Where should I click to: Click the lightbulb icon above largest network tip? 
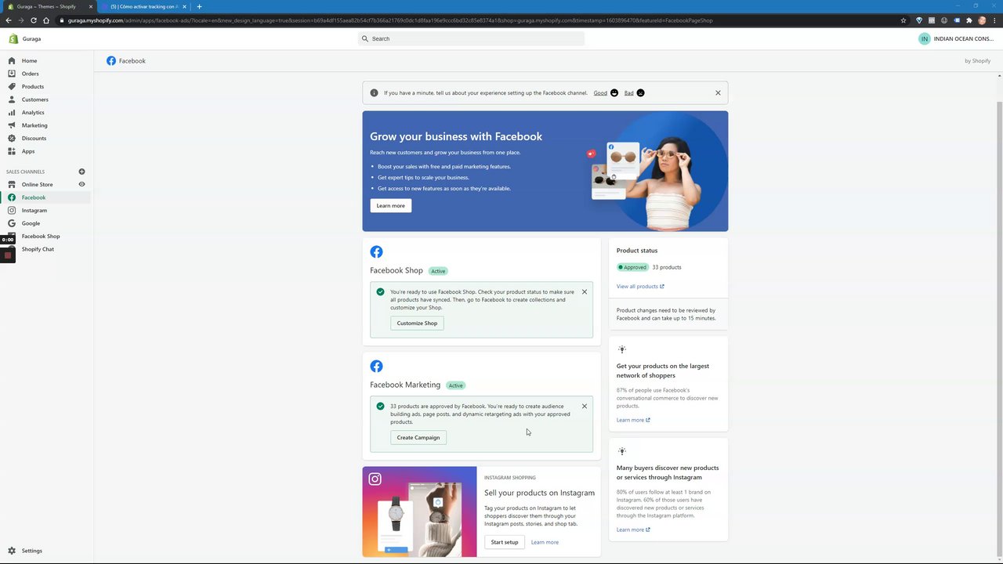pos(621,349)
